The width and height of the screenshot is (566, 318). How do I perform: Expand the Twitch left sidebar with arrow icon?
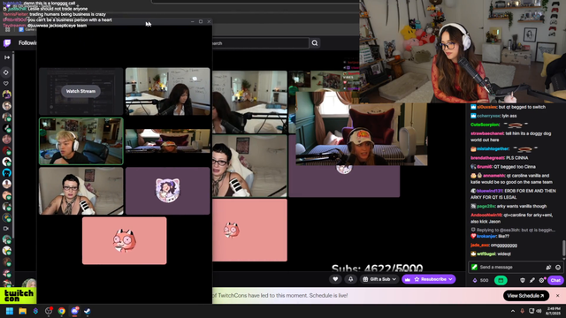pos(7,57)
